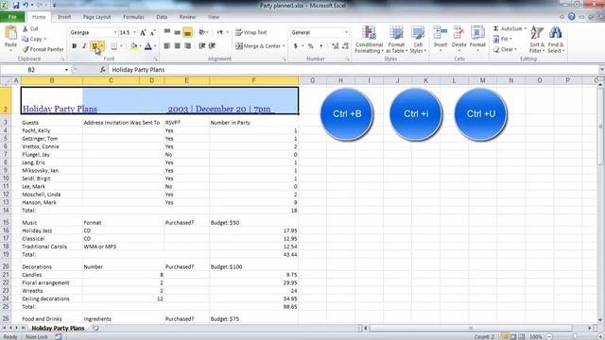
Task: Click the Fill button in Editing
Action: click(502, 39)
